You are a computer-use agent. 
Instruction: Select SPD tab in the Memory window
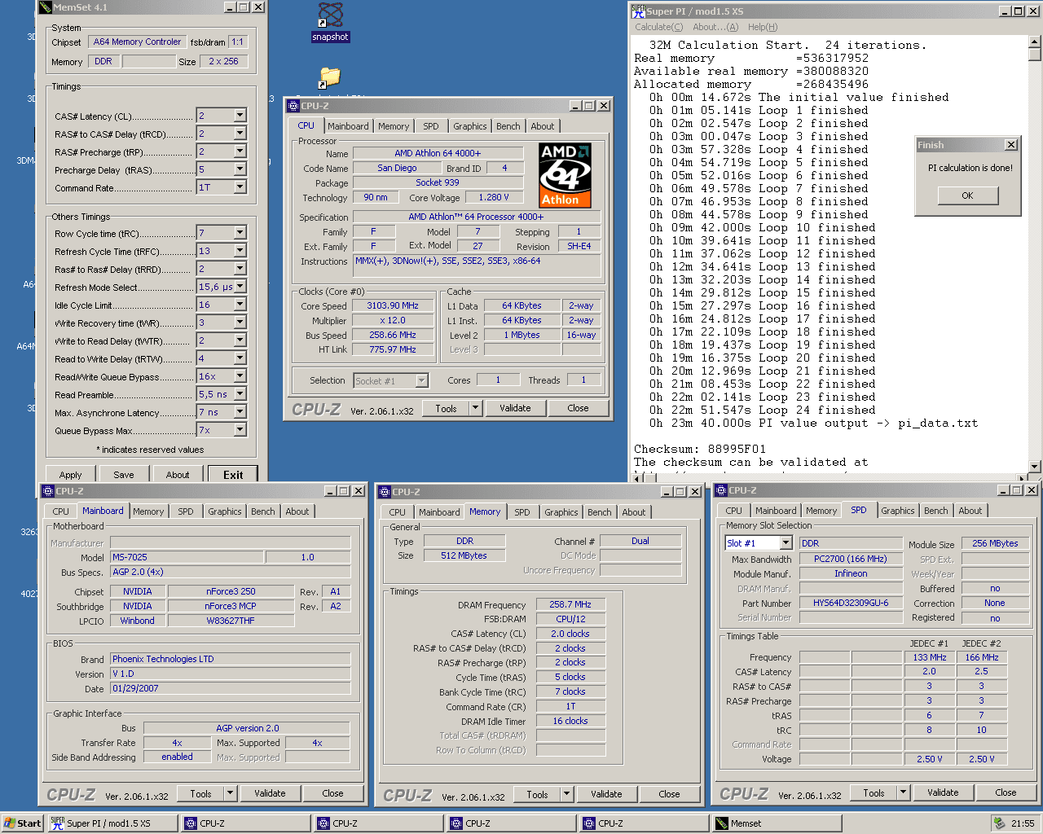[x=522, y=512]
